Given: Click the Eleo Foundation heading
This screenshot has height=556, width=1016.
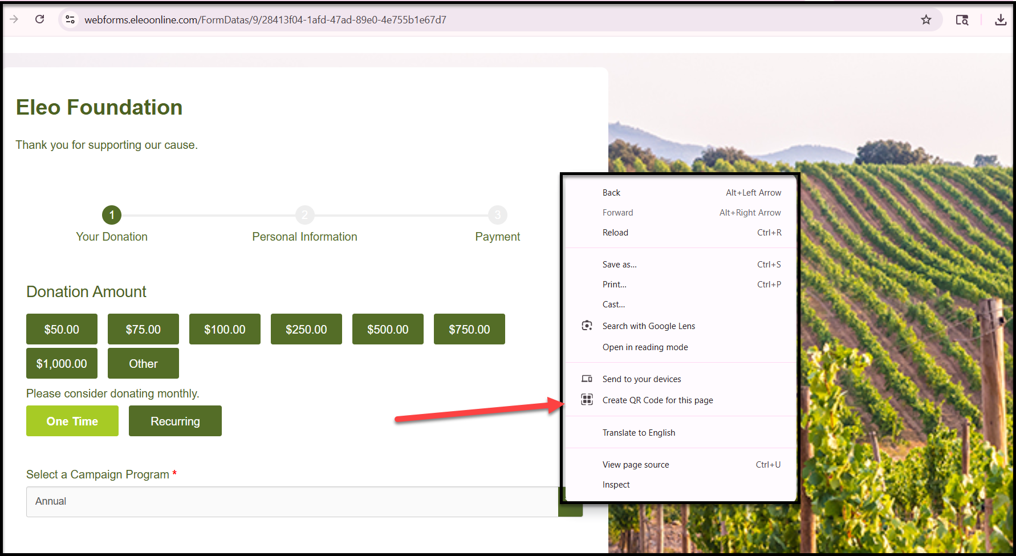Looking at the screenshot, I should click(x=99, y=107).
